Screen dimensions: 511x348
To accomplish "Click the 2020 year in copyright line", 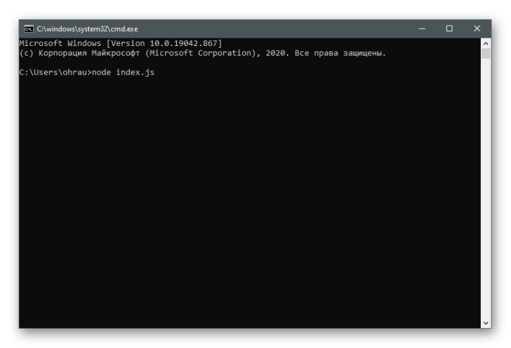I will (x=275, y=53).
